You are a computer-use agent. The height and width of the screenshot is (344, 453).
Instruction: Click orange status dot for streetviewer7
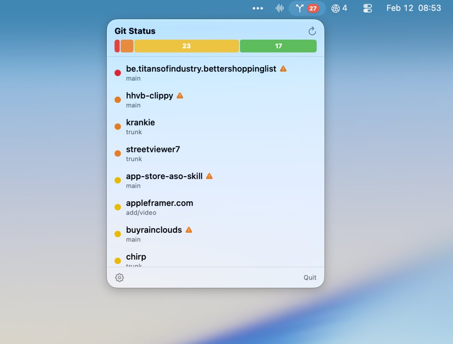click(x=118, y=154)
